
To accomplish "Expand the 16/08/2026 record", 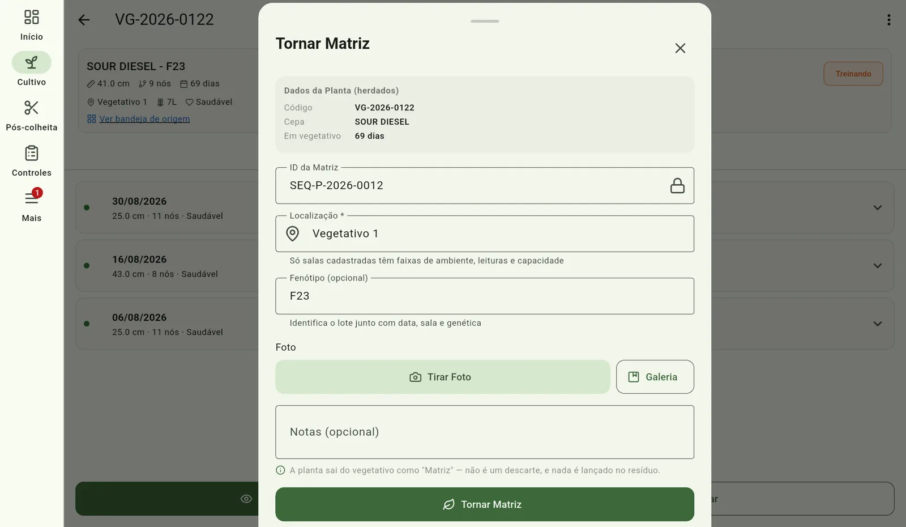I will coord(877,265).
